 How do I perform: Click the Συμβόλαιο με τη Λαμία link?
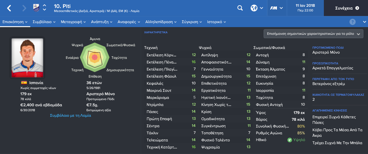pos(71,115)
